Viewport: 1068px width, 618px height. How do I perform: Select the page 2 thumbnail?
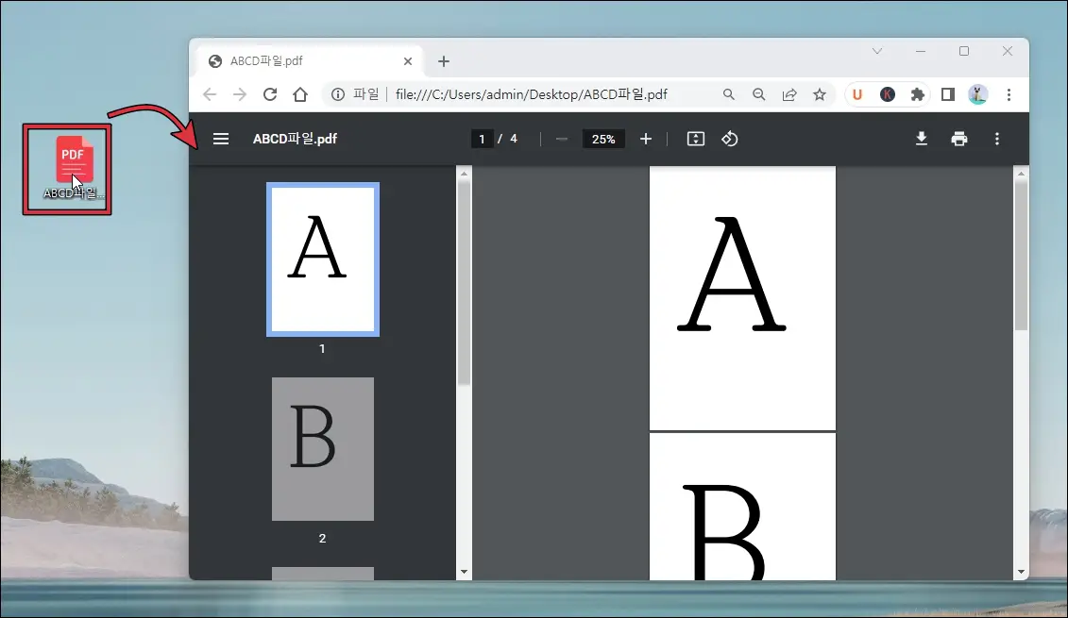point(322,449)
